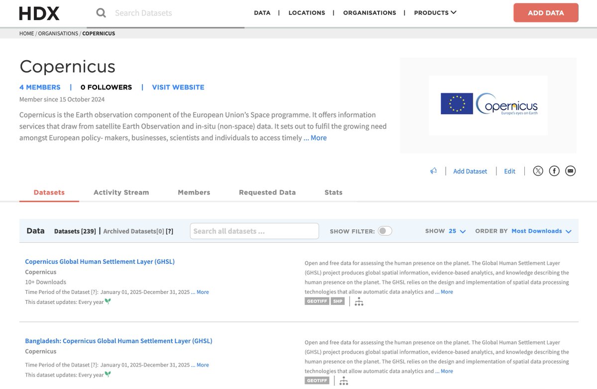Select LOCATIONS in the top menu

click(x=306, y=12)
